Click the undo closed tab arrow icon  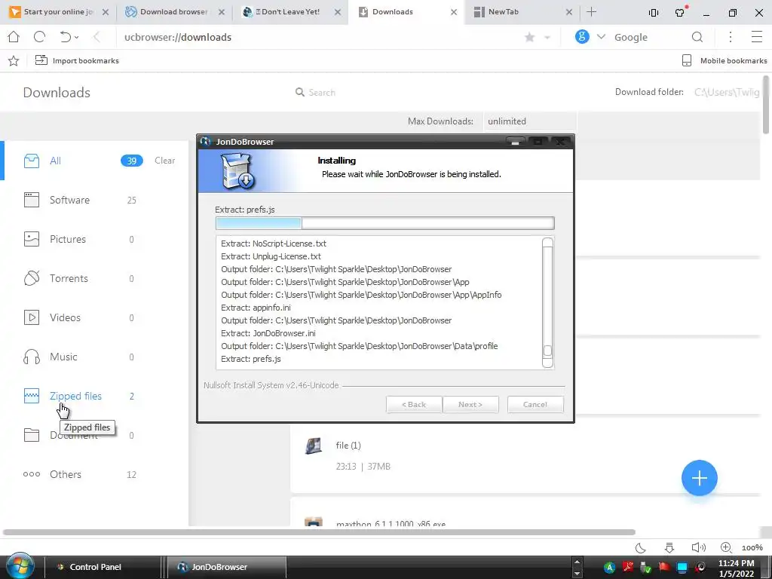pos(65,37)
